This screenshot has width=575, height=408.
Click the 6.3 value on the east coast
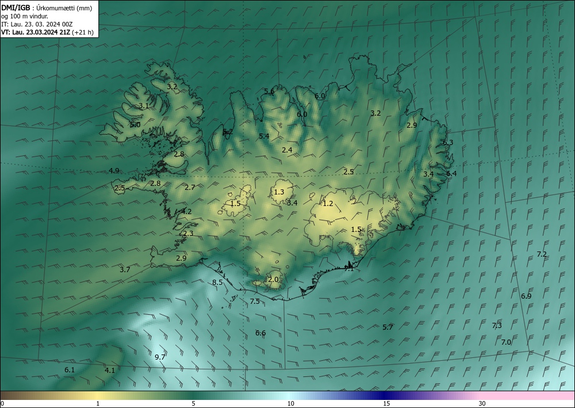(x=448, y=143)
